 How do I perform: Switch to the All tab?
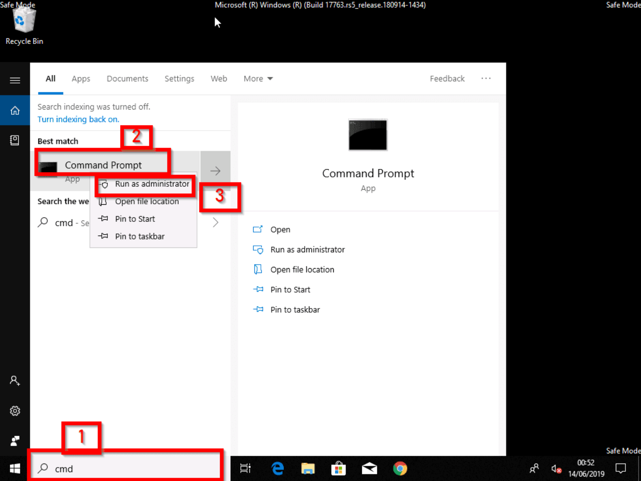click(50, 79)
